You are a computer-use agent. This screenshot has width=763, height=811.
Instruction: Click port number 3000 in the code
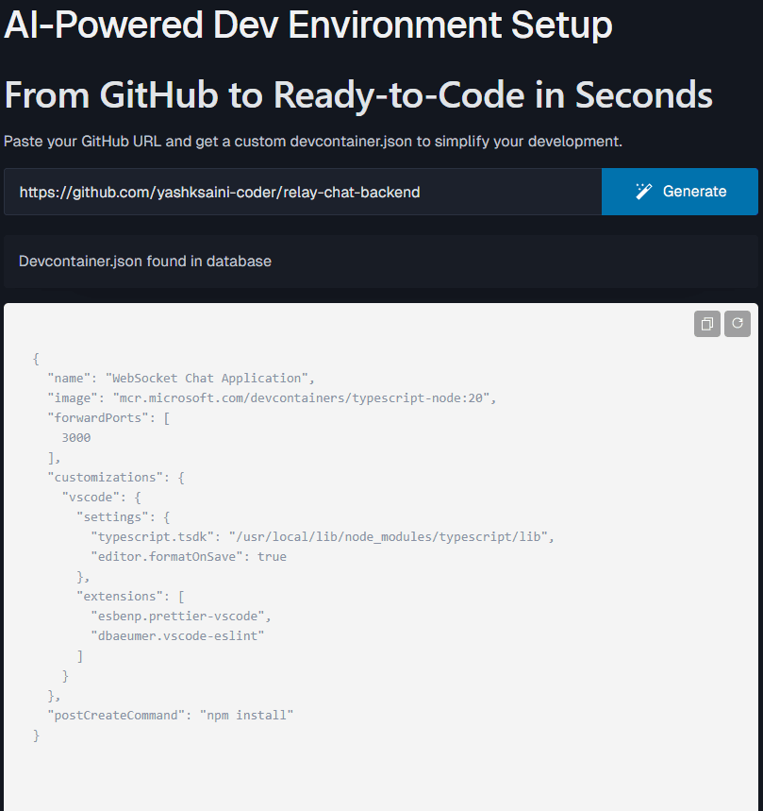pos(75,437)
